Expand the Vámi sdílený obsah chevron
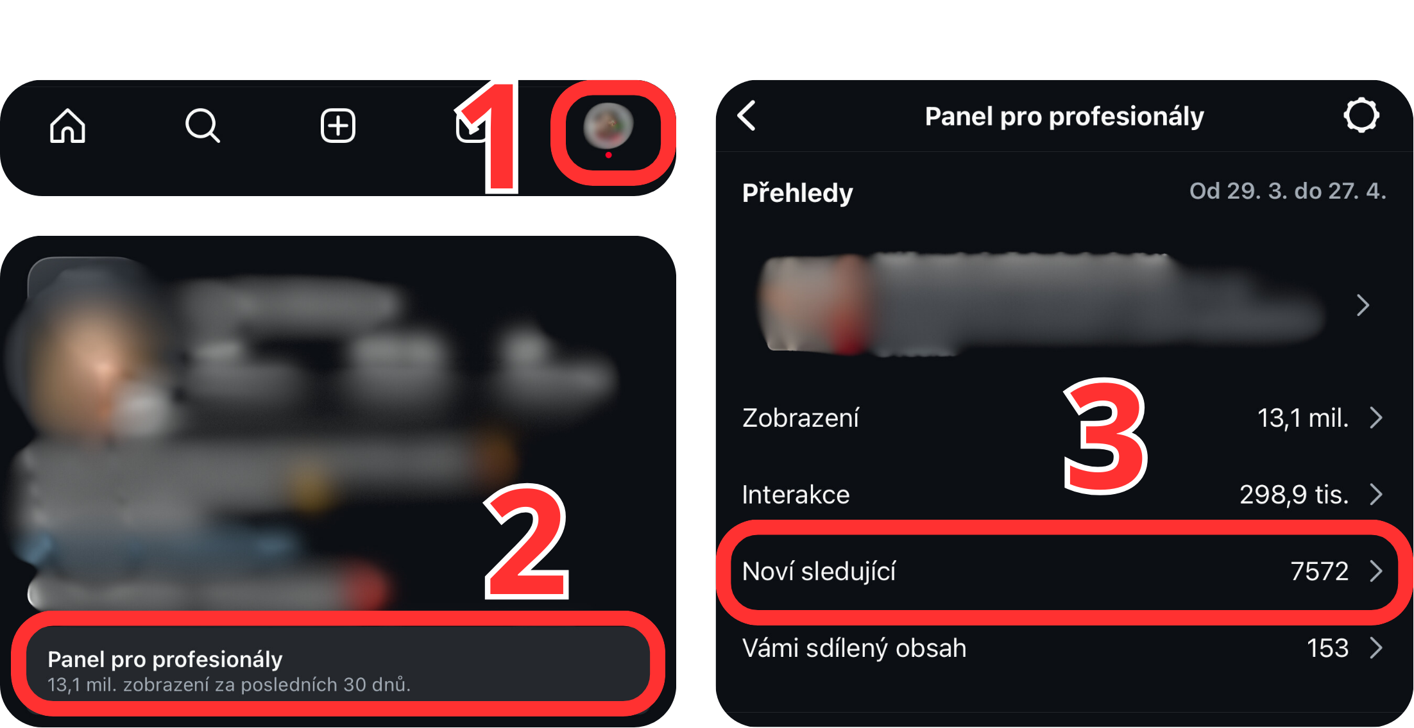1414x728 pixels. [1376, 649]
